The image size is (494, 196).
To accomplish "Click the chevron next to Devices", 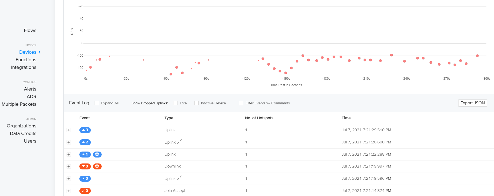I will (40, 52).
